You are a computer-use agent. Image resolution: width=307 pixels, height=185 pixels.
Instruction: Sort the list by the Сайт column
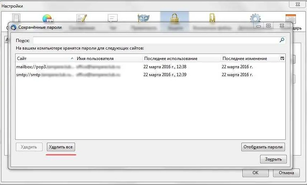pyautogui.click(x=43, y=59)
